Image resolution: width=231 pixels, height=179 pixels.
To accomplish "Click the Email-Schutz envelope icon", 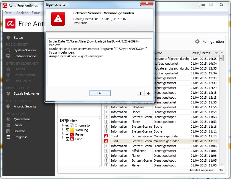I will [x=8, y=81].
